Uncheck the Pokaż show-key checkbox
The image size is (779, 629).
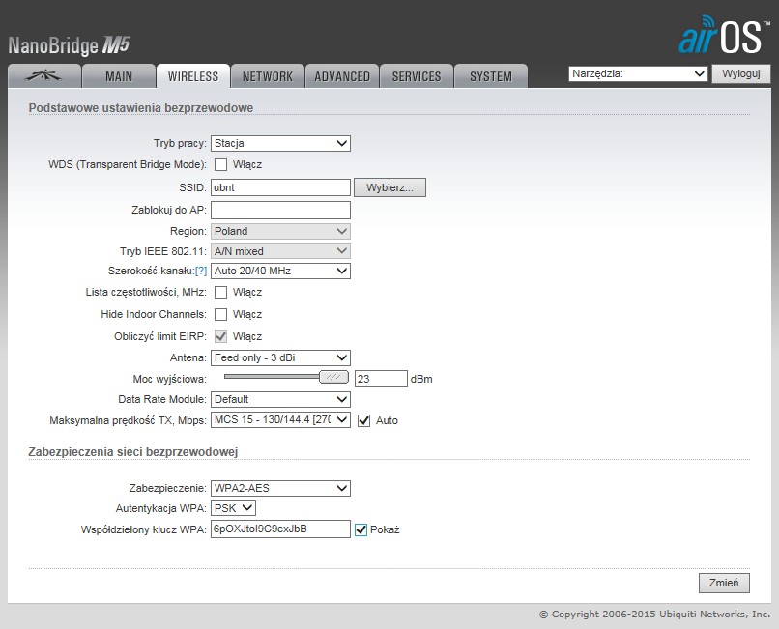pyautogui.click(x=361, y=530)
